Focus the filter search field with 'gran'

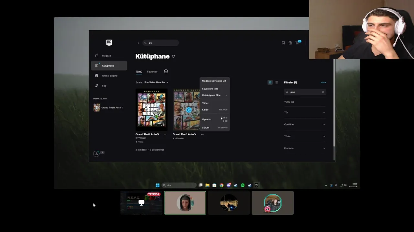pyautogui.click(x=304, y=92)
